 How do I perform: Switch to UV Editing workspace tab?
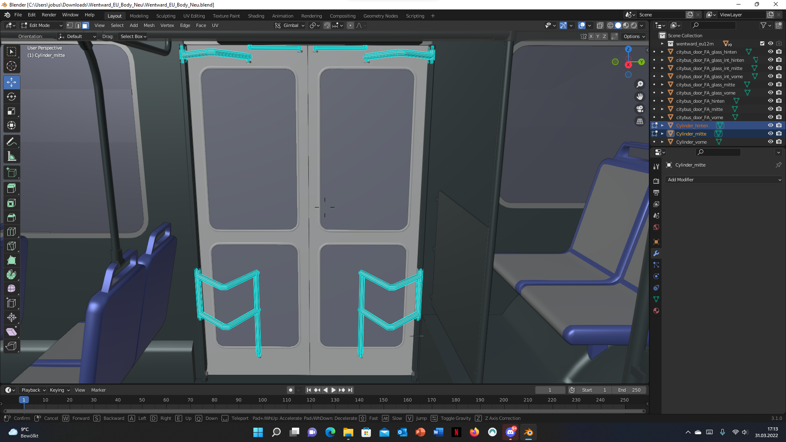[194, 16]
